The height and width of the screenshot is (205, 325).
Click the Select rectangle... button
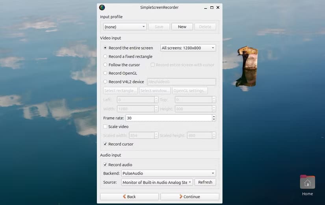click(x=121, y=91)
